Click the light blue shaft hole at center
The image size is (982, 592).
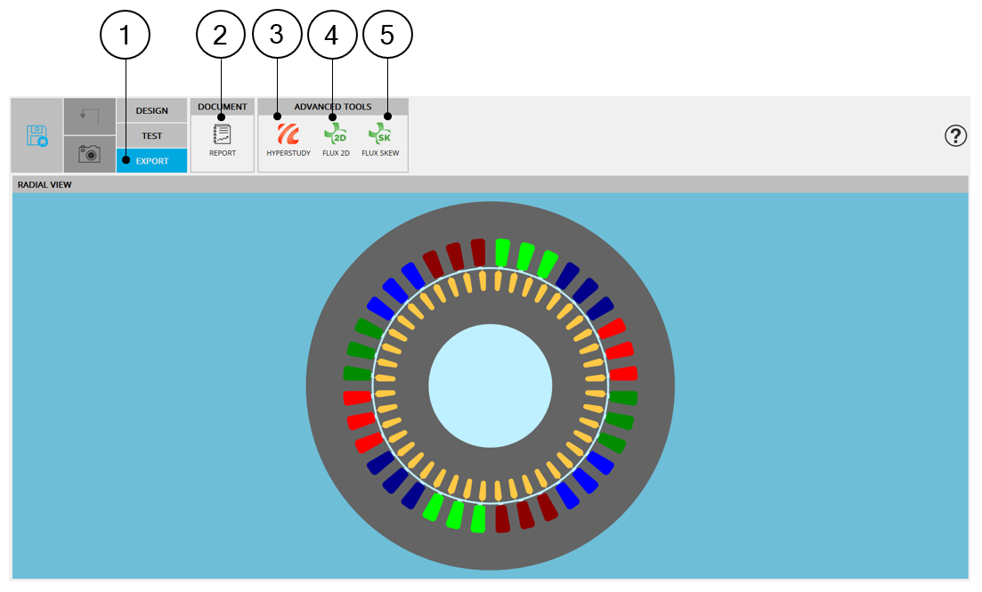490,384
